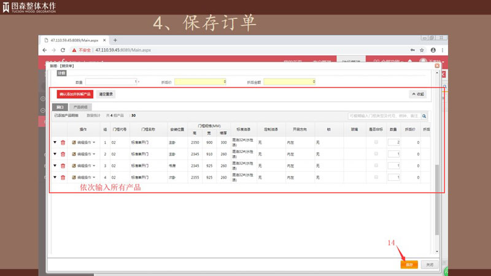Open a new browser tab with plus icon
The height and width of the screenshot is (276, 491).
pos(115,40)
